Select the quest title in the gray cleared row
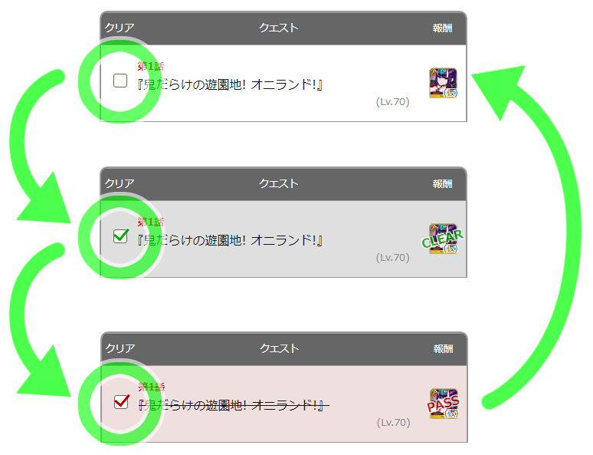 pos(230,240)
